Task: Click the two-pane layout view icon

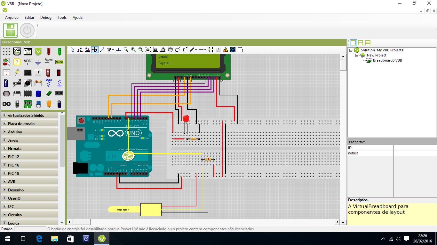Action: click(x=361, y=42)
